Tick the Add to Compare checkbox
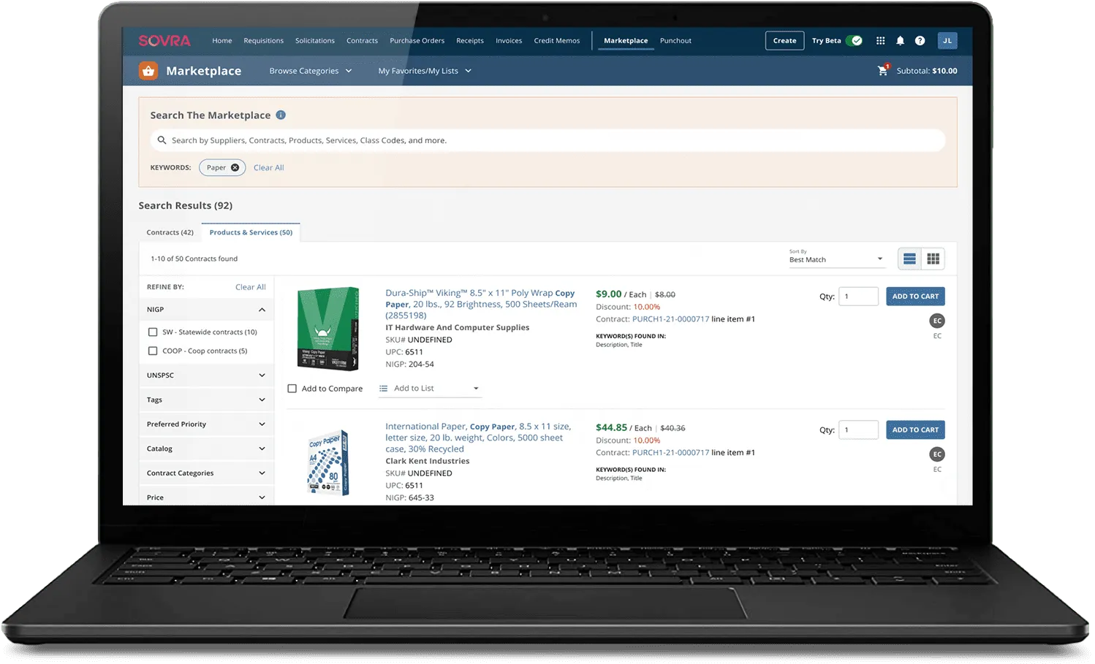The image size is (1095, 664). [x=292, y=389]
